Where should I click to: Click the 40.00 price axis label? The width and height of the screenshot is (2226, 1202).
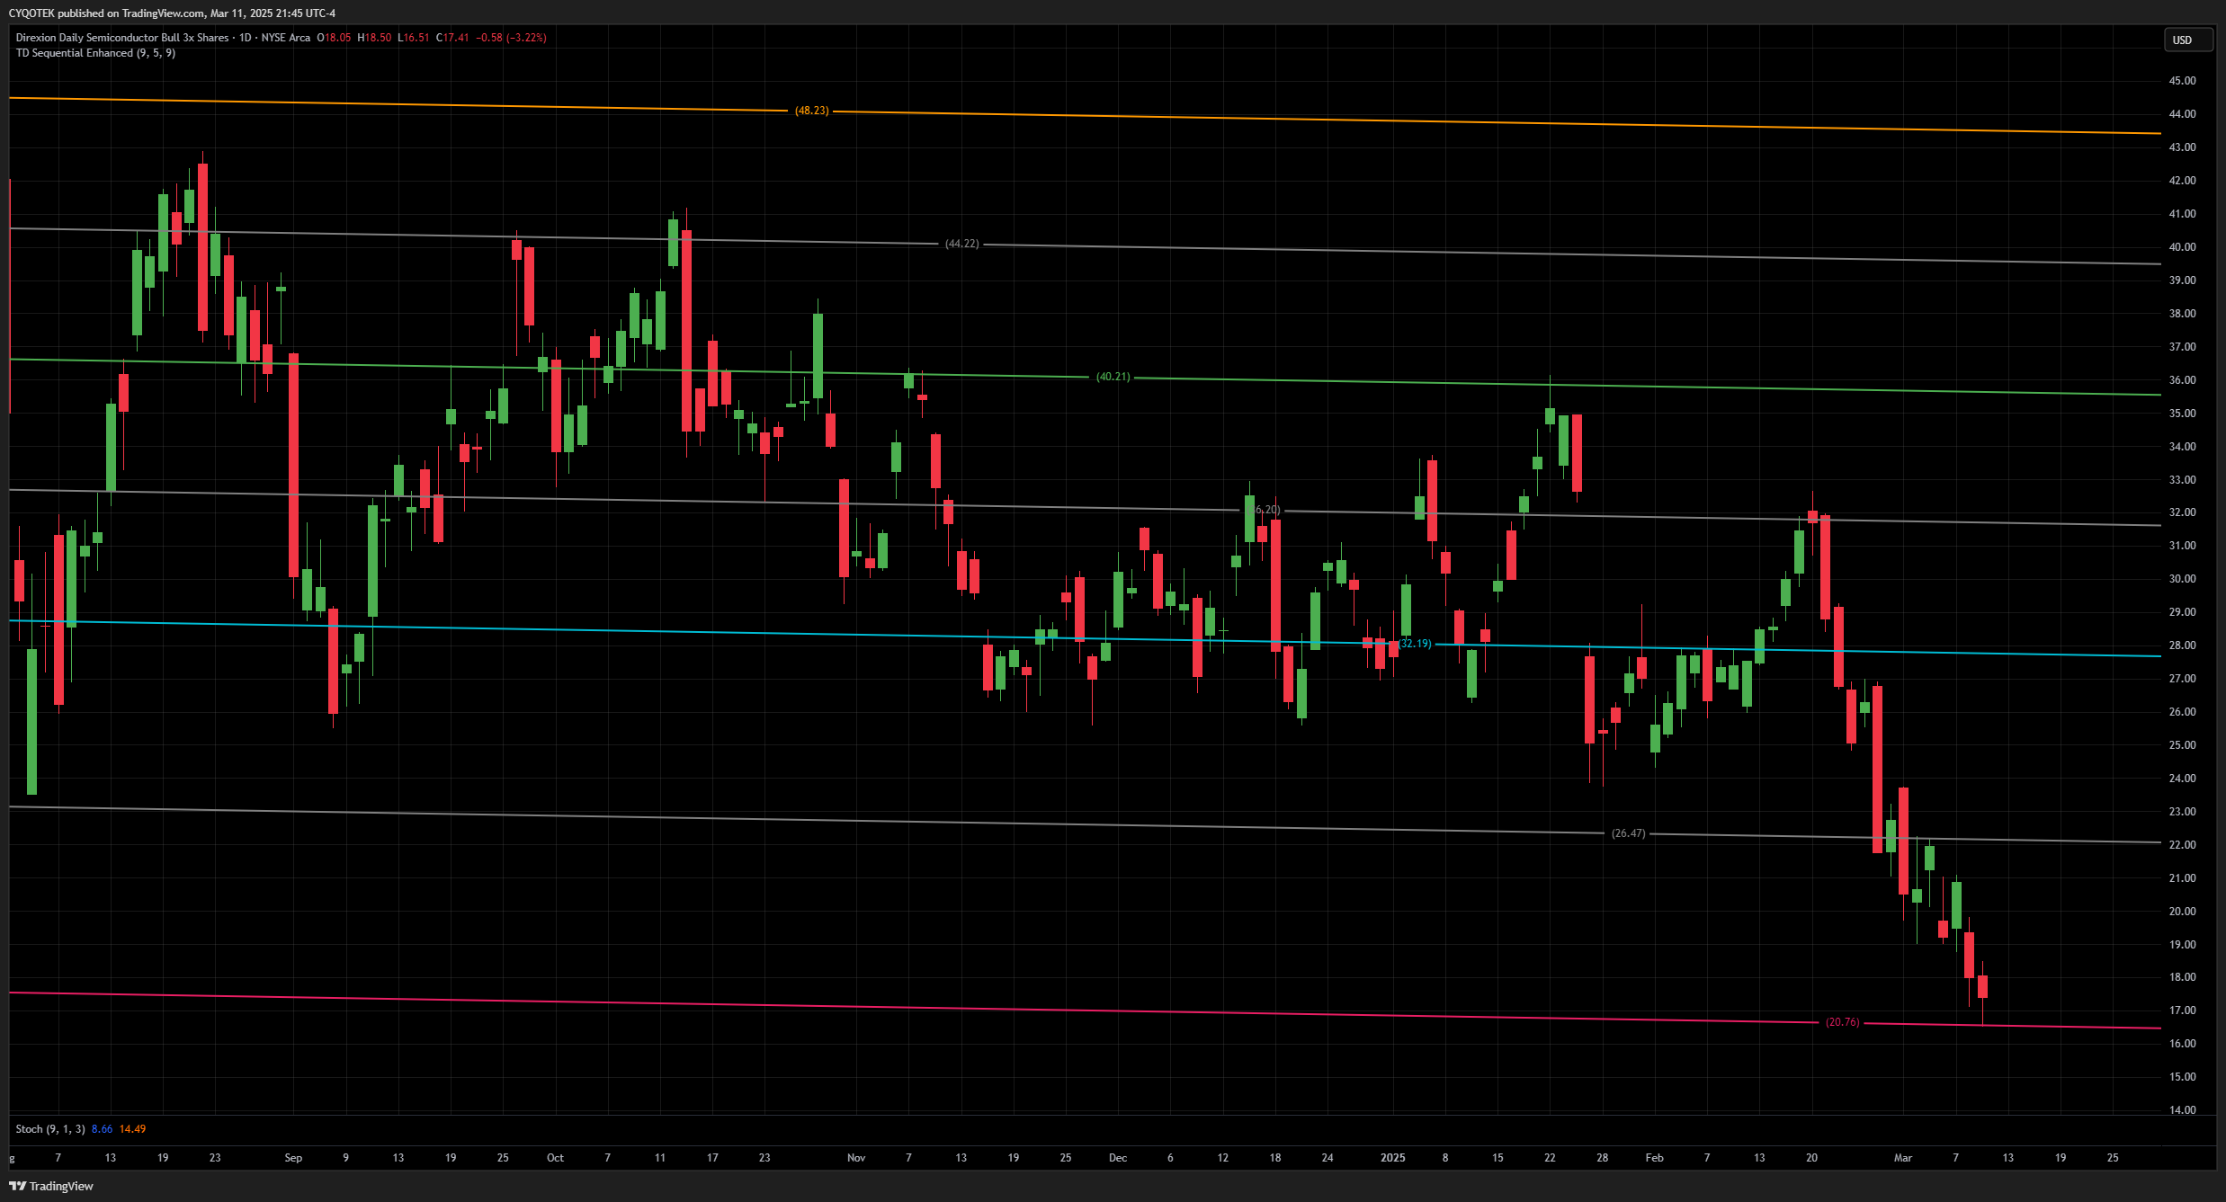click(x=2182, y=247)
